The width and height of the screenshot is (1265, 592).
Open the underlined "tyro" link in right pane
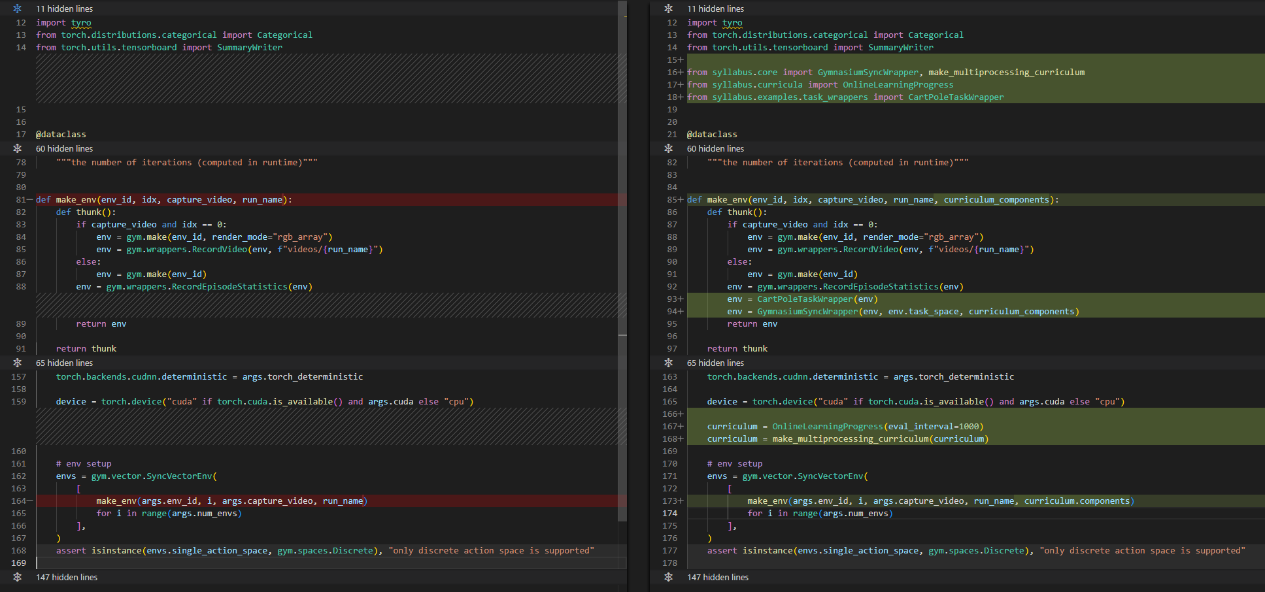click(732, 22)
